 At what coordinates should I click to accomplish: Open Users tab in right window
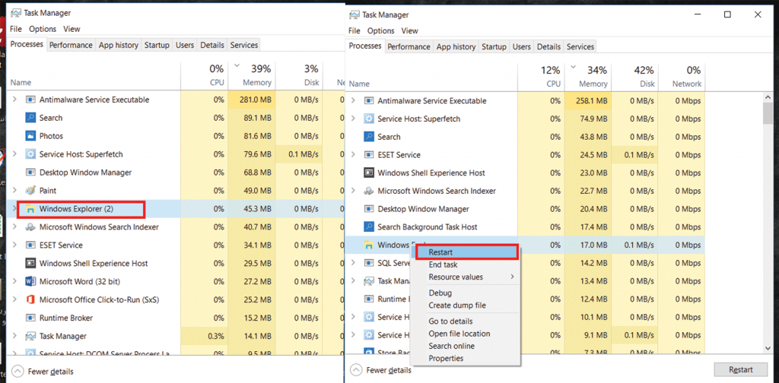pyautogui.click(x=522, y=46)
